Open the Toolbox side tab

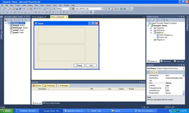point(1,35)
